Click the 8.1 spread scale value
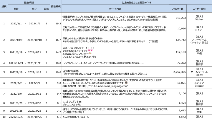This screenshot has height=119, width=212. coord(59,103)
